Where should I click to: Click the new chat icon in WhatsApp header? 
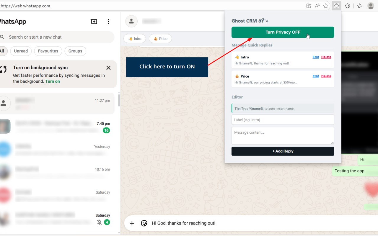[x=94, y=22]
